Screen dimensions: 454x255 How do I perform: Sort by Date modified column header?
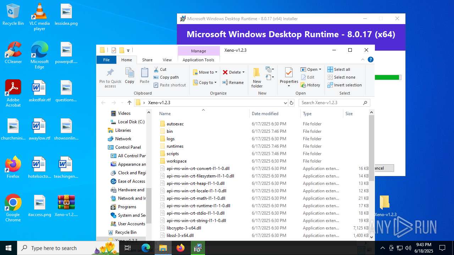pos(275,114)
